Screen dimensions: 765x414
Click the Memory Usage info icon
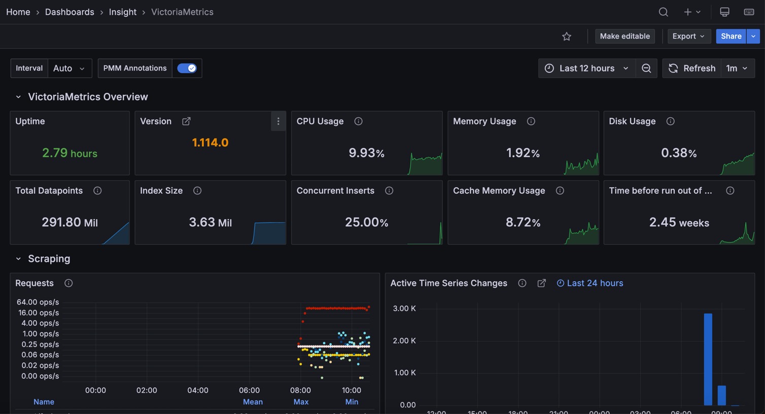(531, 121)
